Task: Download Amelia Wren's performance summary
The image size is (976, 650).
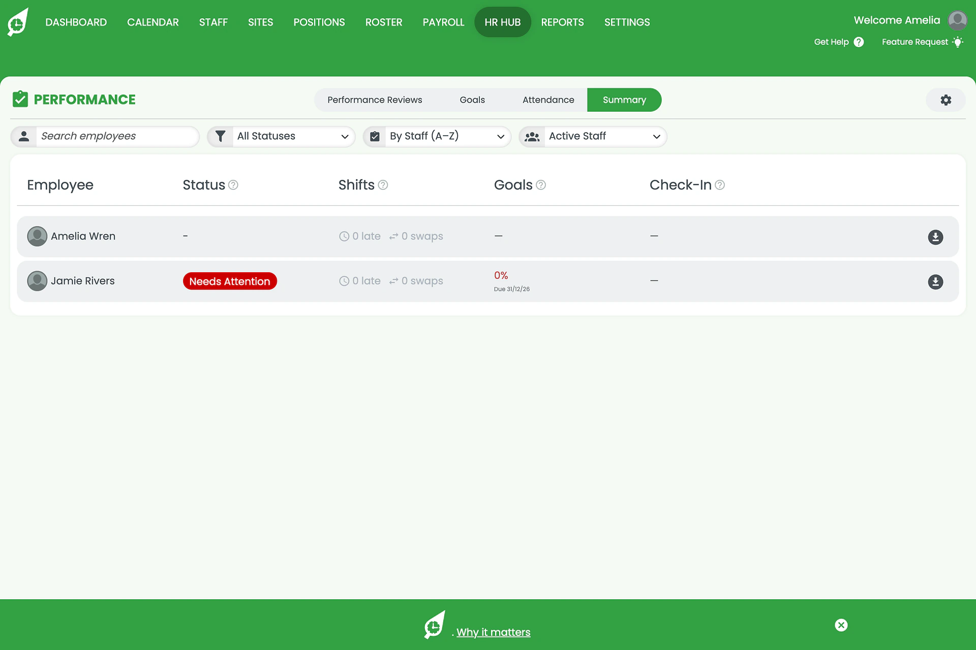Action: 935,237
